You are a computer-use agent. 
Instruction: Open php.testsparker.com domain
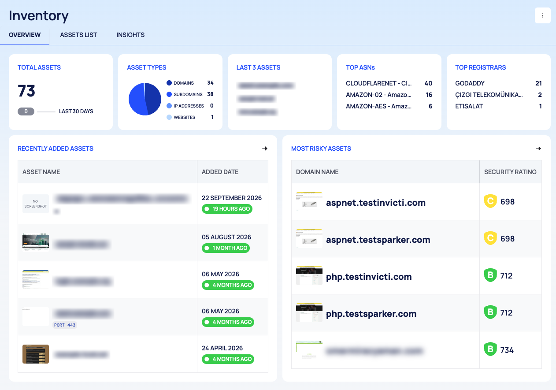tap(371, 314)
